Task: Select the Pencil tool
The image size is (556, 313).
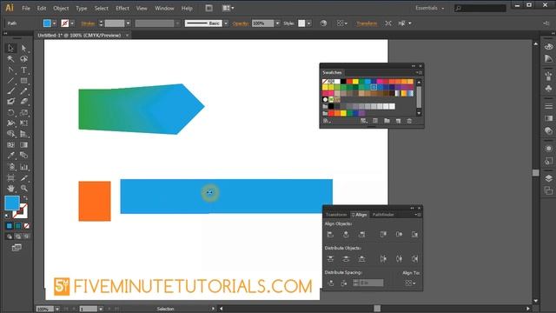Action: 23,91
